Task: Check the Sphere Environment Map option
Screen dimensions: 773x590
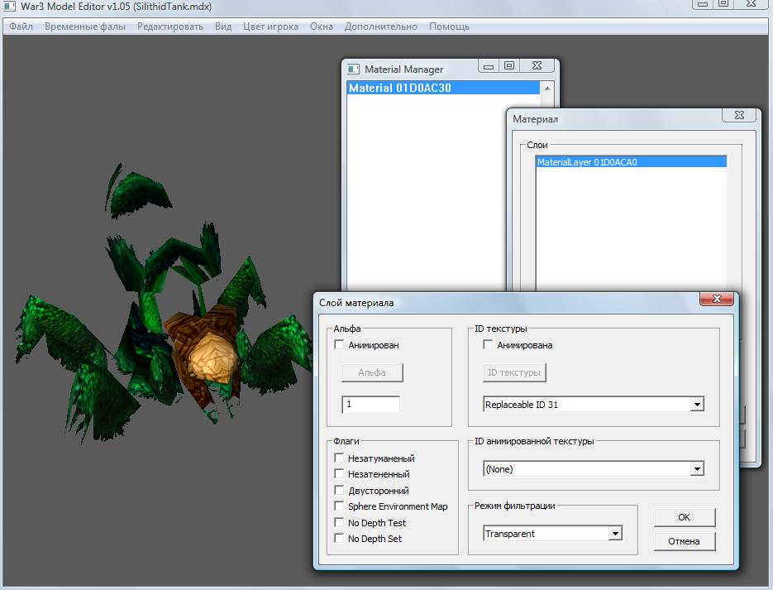Action: pos(339,506)
